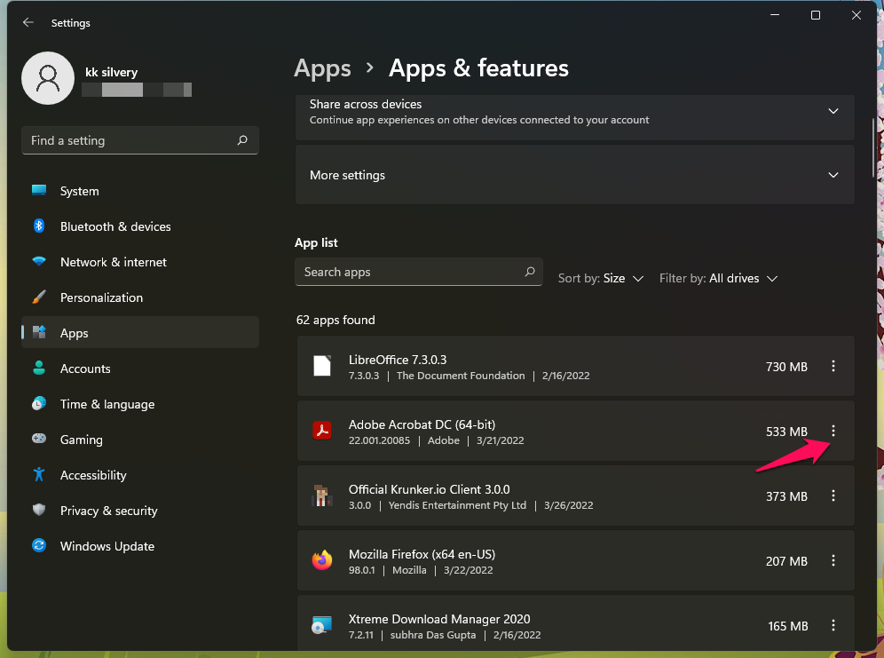Click the LibreOffice document icon

[x=322, y=366]
